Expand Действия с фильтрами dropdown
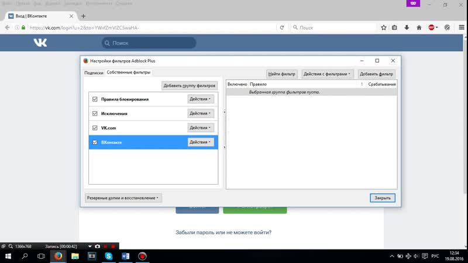468x263 pixels. click(x=328, y=74)
